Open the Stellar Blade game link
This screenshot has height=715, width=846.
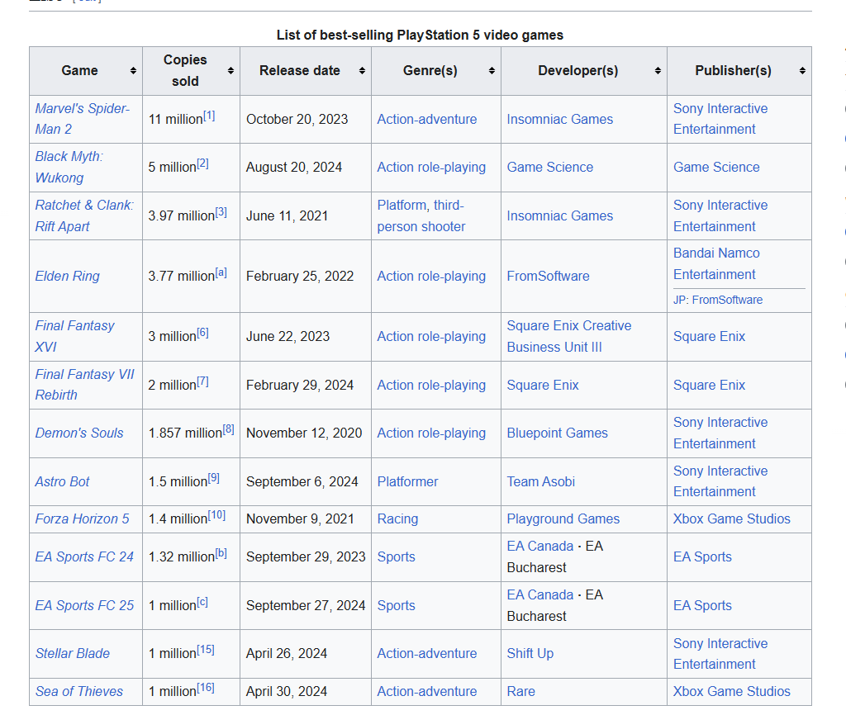click(x=73, y=654)
